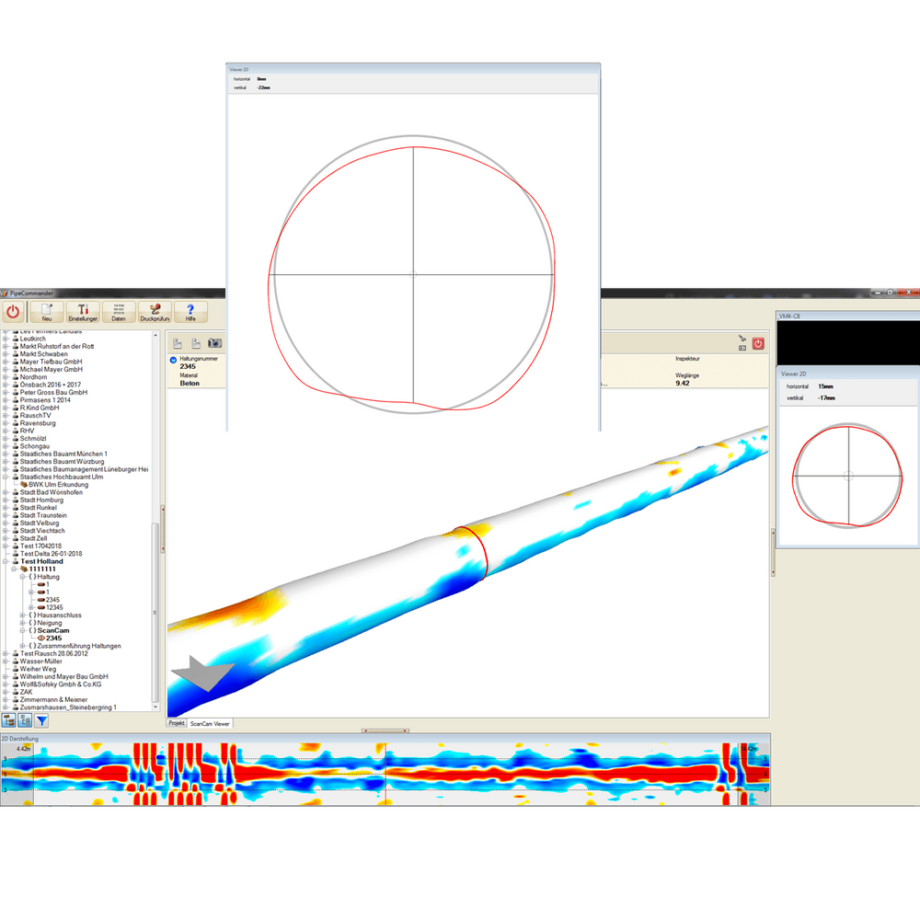Switch to the Projekt tab

click(x=177, y=724)
